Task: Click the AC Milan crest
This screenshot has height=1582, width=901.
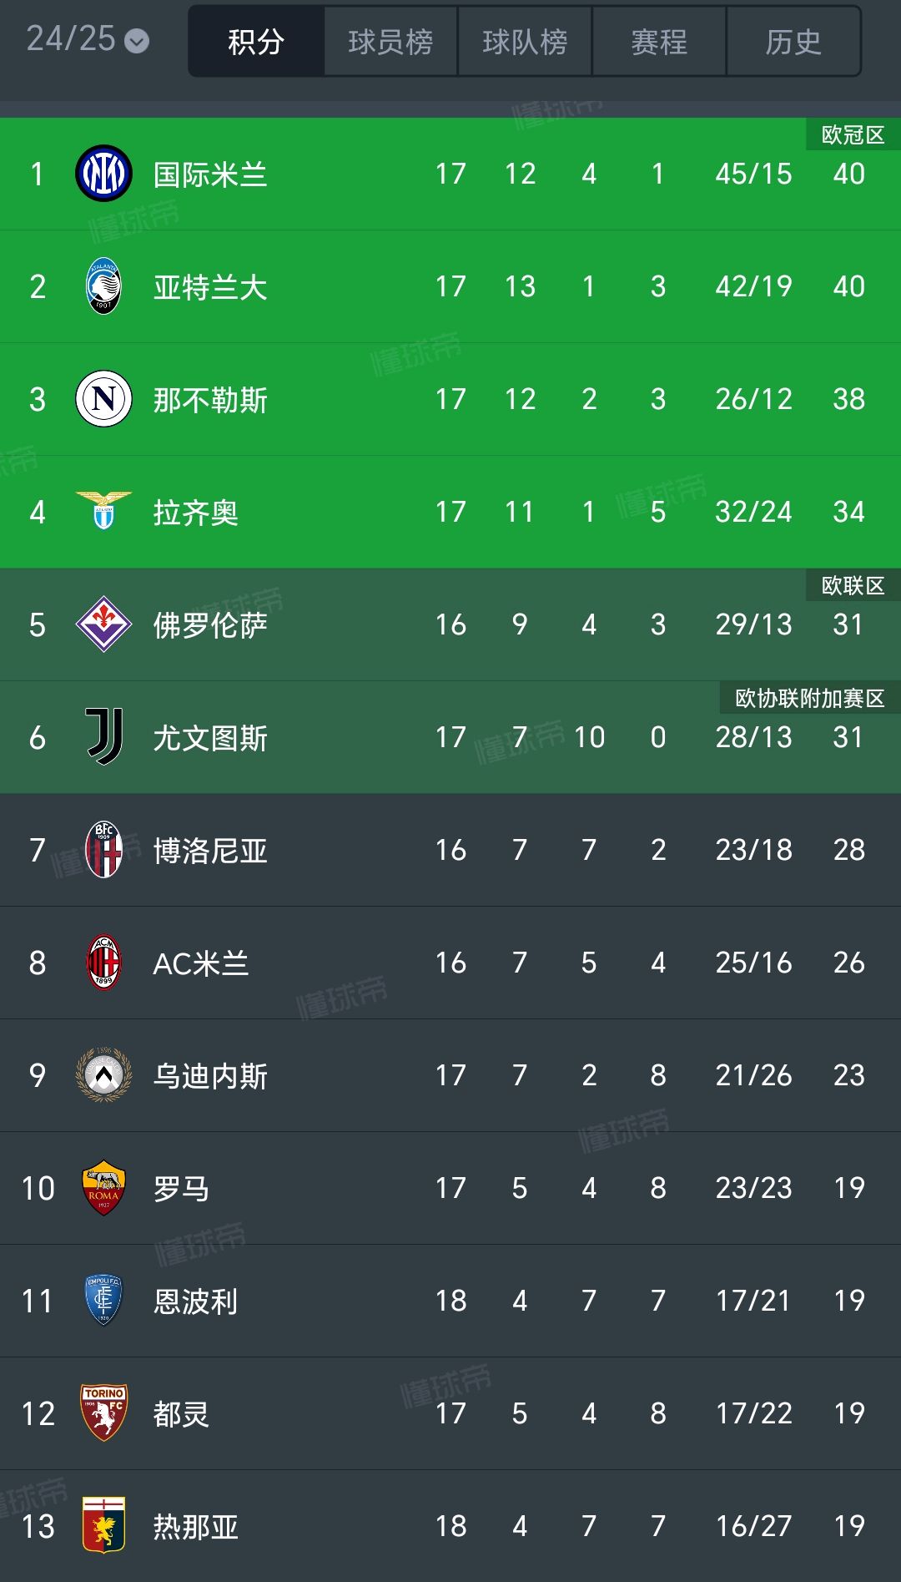Action: coord(103,963)
